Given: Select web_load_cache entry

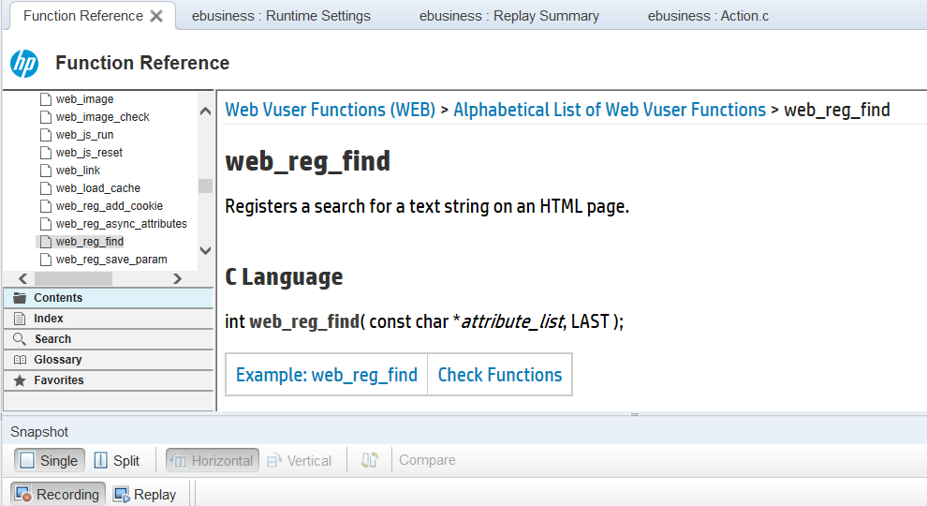Looking at the screenshot, I should 98,188.
